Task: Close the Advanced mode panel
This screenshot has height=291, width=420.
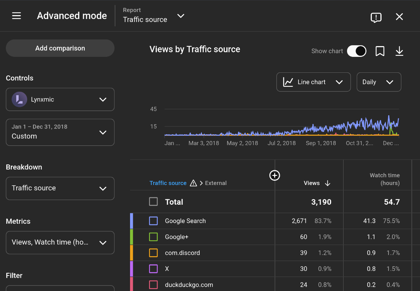Action: [x=399, y=17]
